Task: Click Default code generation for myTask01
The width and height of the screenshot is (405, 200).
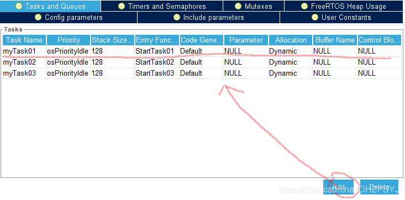Action: click(202, 51)
